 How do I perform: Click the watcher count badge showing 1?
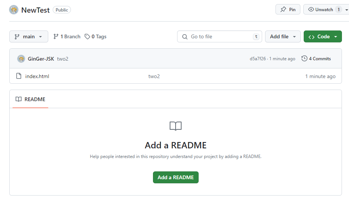coord(339,9)
